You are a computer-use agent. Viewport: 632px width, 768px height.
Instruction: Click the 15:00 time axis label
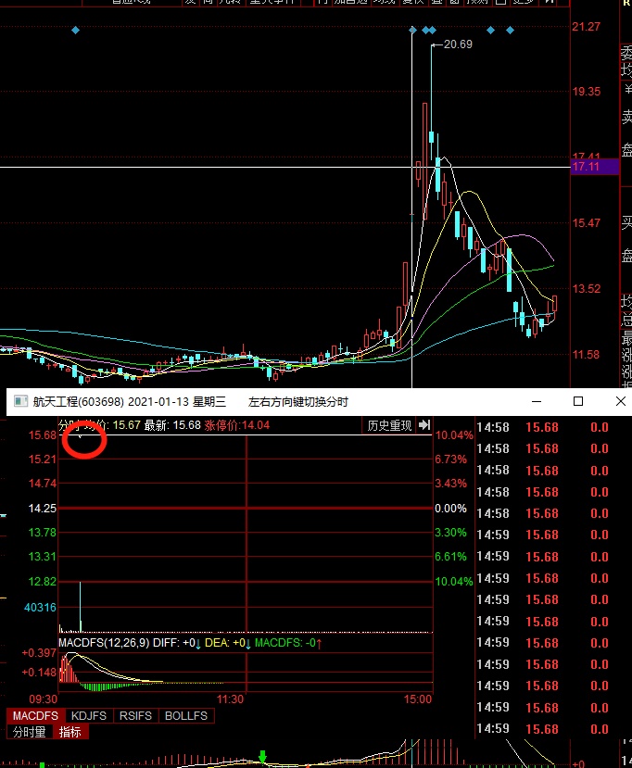pyautogui.click(x=418, y=699)
